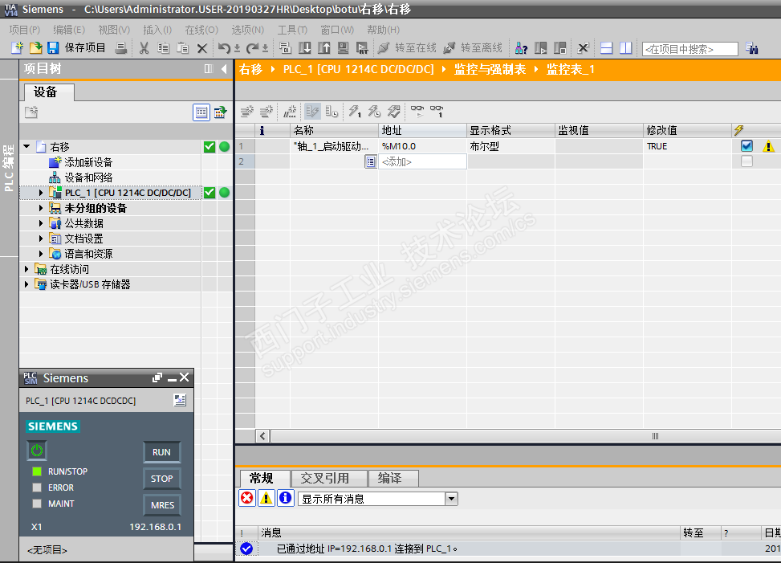Toggle advanced settings columns in watch table
Image resolution: width=781 pixels, height=563 pixels.
pyautogui.click(x=332, y=111)
